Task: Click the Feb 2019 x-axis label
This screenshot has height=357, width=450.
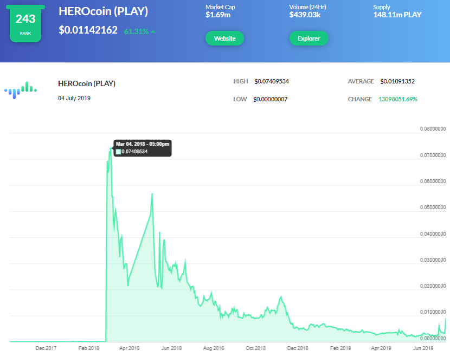Action: point(340,348)
